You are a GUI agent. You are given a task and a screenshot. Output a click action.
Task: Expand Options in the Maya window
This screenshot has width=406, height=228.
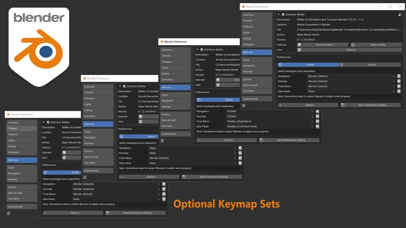(149, 177)
